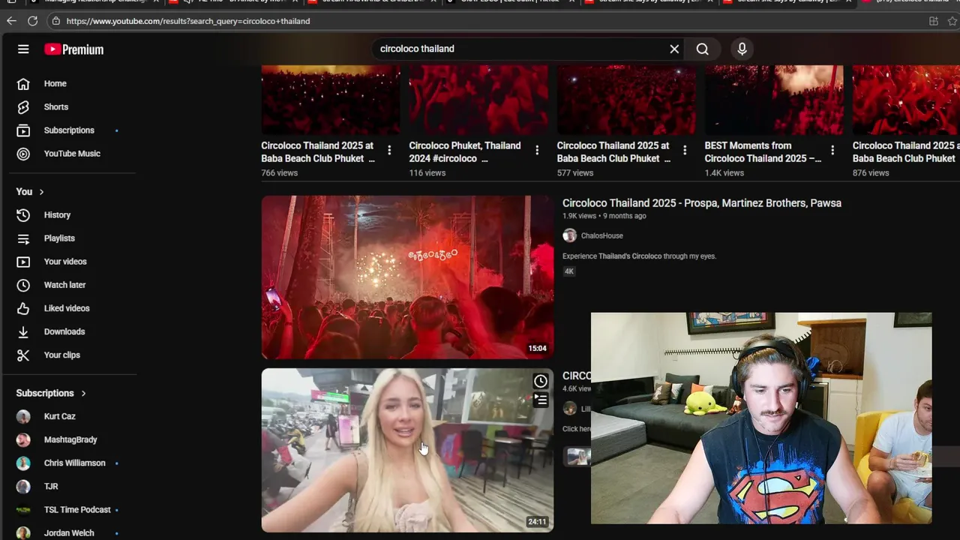This screenshot has width=960, height=540.
Task: Click ChalosHouse channel name
Action: pos(601,235)
